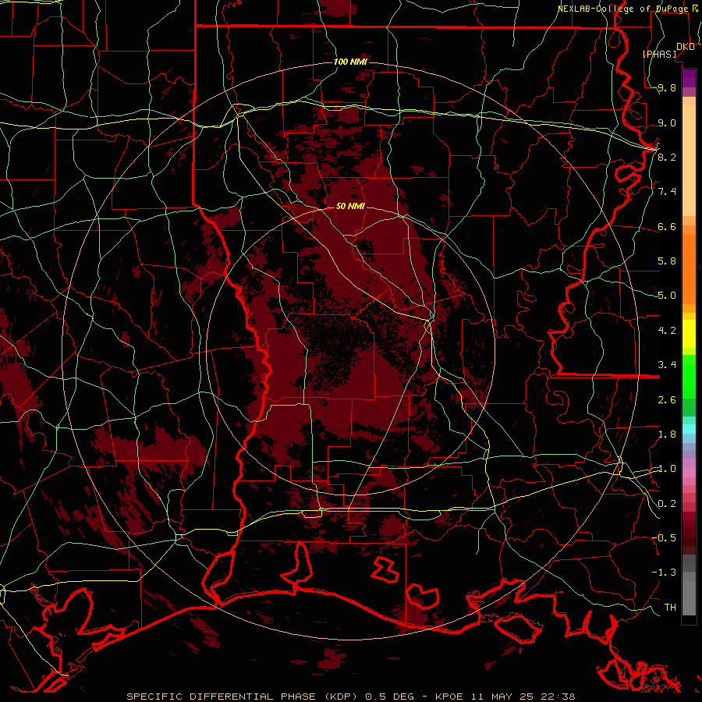
Task: Click the -1.3 scale value
Action: (664, 573)
